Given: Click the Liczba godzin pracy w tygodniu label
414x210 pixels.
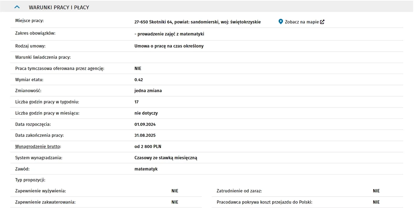Looking at the screenshot, I should pos(47,102).
